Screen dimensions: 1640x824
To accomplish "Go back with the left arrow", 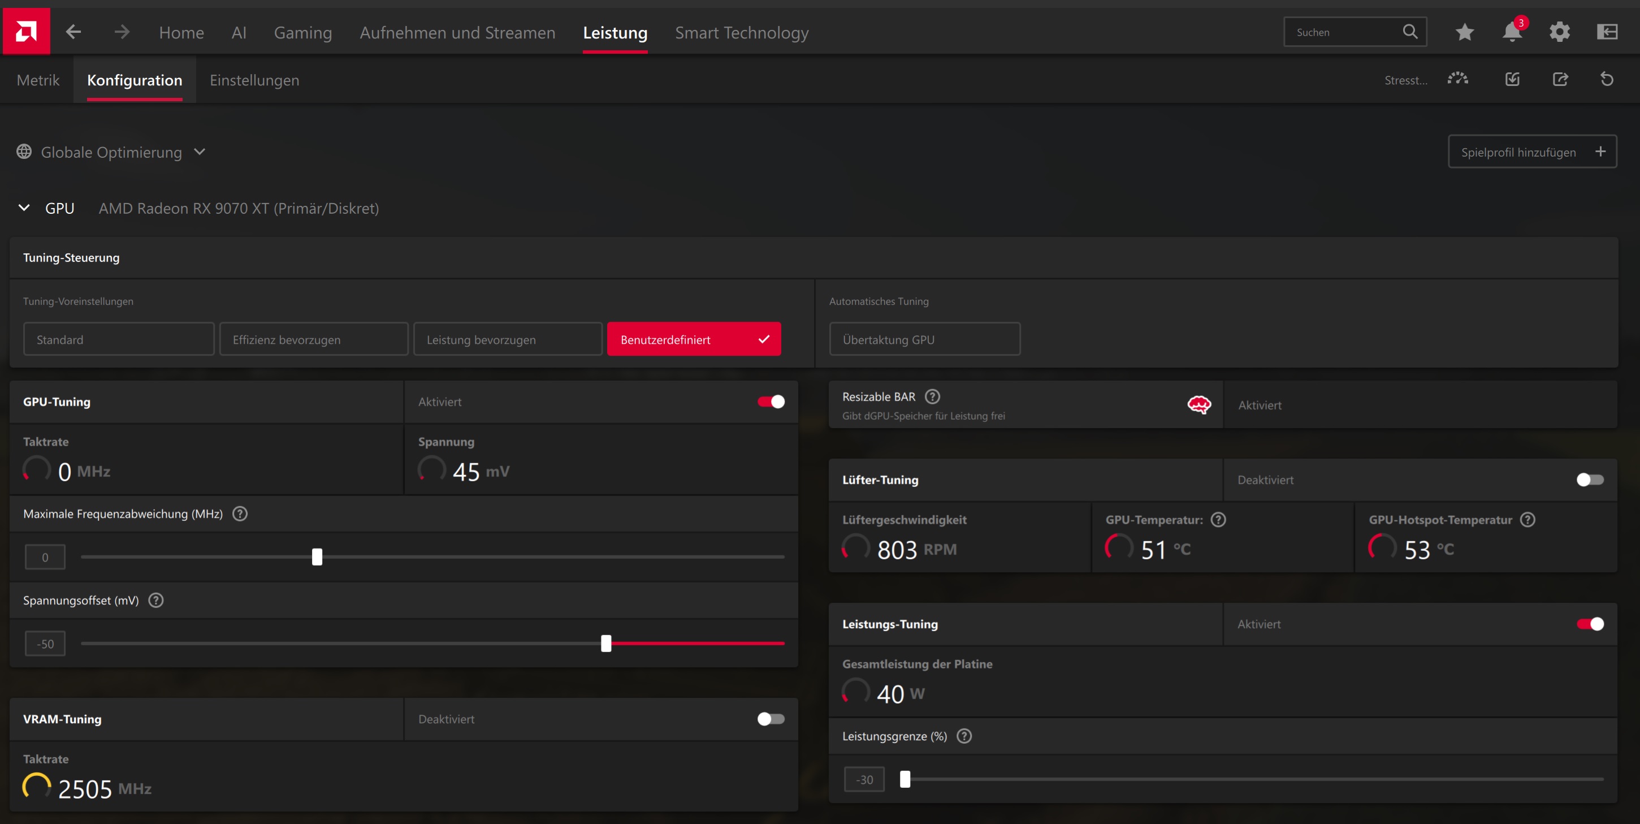I will (x=73, y=32).
